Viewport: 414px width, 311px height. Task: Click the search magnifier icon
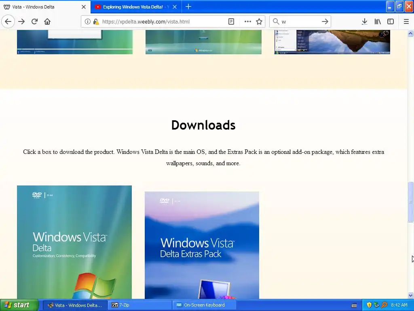coord(276,21)
